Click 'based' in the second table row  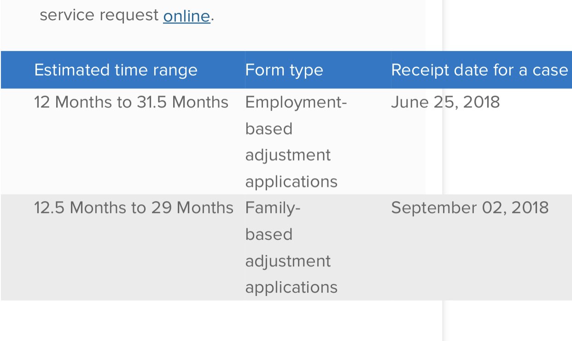tap(268, 235)
